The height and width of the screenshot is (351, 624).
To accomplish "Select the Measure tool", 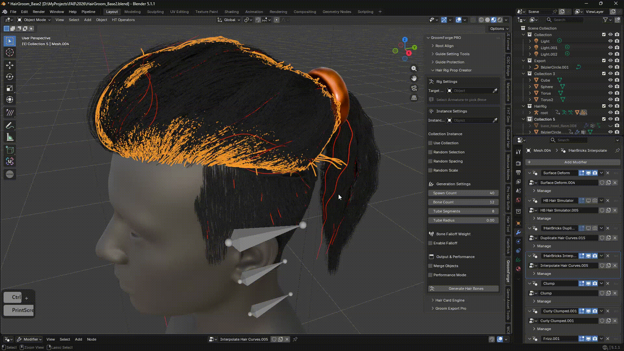I will point(10,137).
